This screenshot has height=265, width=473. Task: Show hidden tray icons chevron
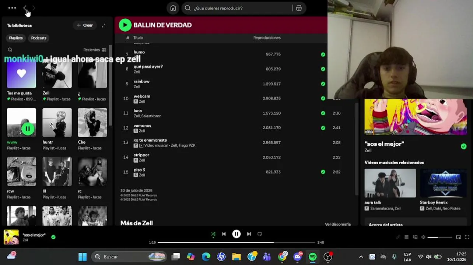point(361,257)
